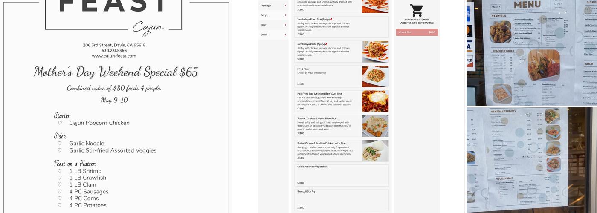Select the Garlic Assorted Vegetables item
Viewport: 597px width, 213px height.
[x=341, y=176]
